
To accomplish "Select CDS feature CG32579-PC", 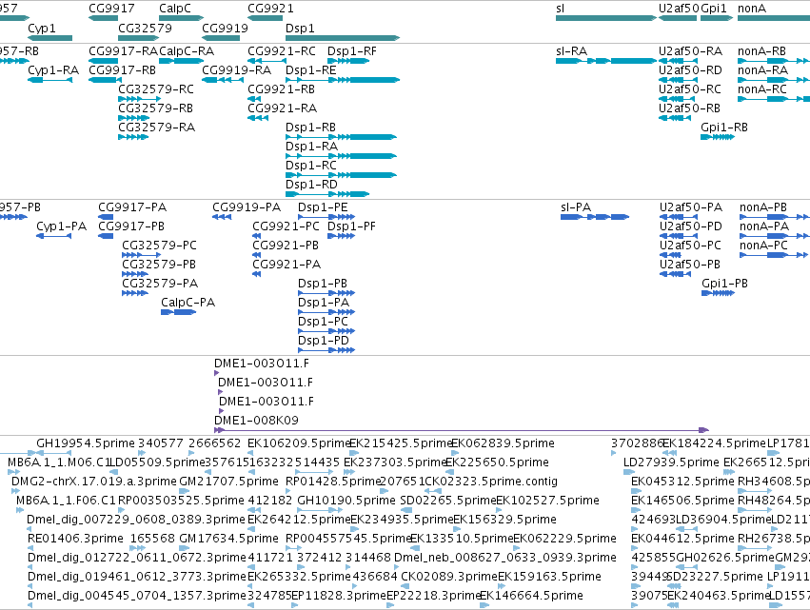I will pos(141,255).
